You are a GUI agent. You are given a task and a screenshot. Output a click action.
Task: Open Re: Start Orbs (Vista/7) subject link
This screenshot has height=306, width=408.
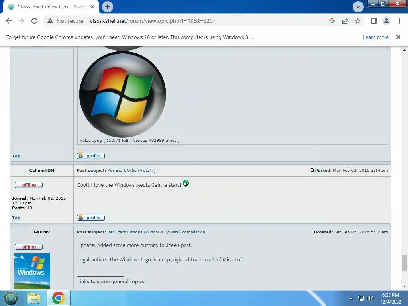point(131,170)
